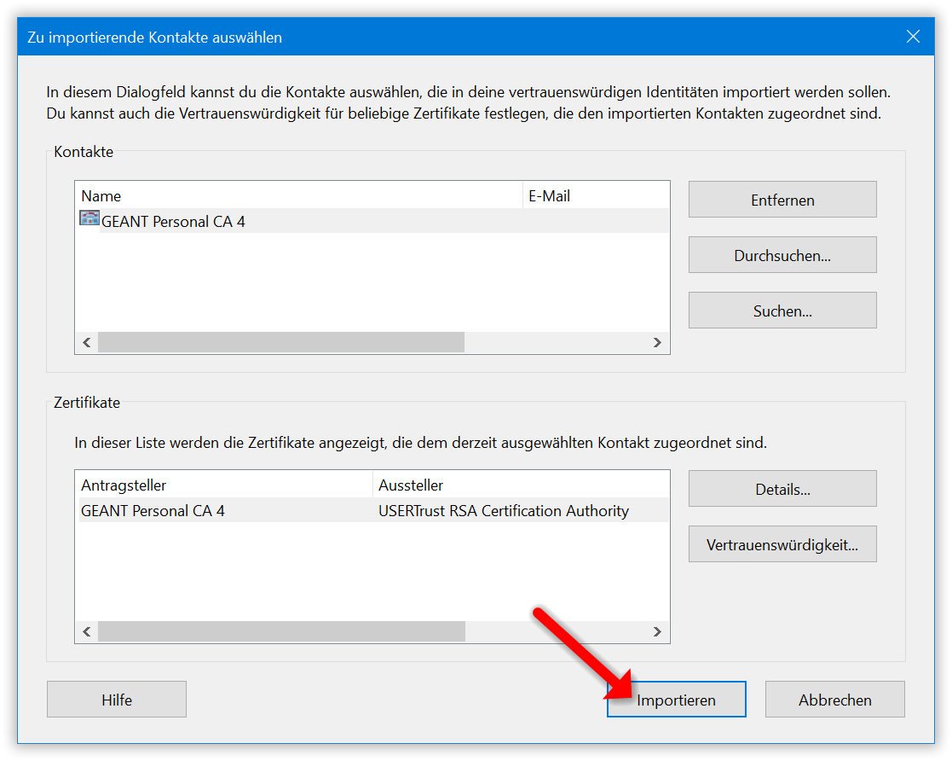Sort certificates by Antragsteller header
The width and height of the screenshot is (952, 761).
pyautogui.click(x=224, y=485)
